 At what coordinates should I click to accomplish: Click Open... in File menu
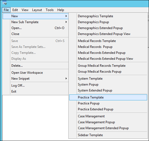[35, 28]
